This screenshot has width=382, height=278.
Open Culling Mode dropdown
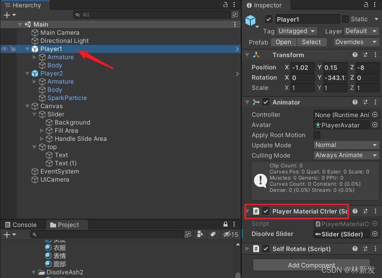click(x=346, y=155)
